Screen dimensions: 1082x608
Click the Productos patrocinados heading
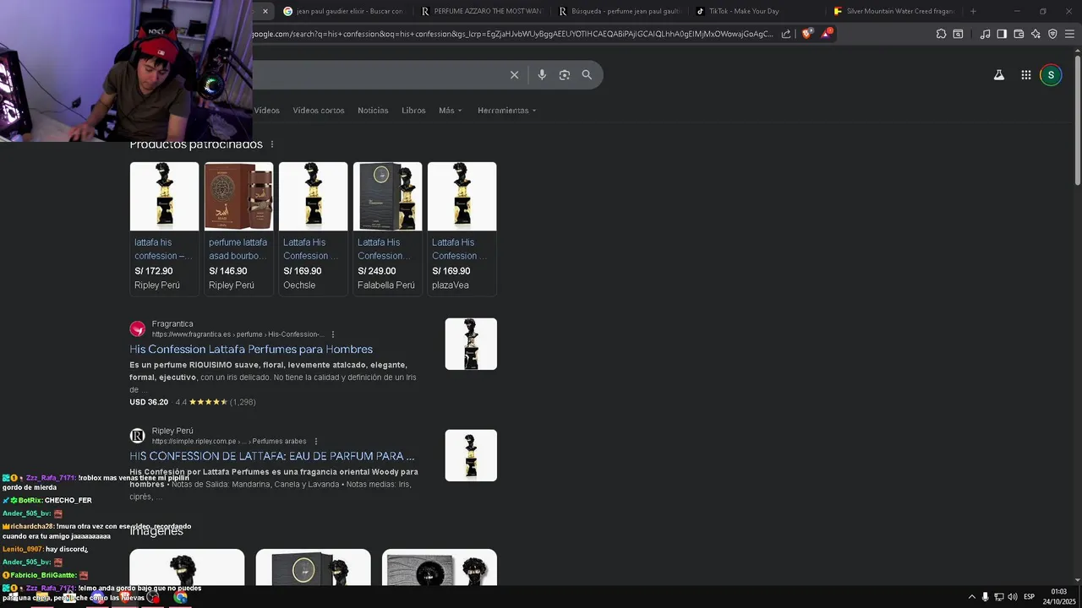[x=196, y=144]
